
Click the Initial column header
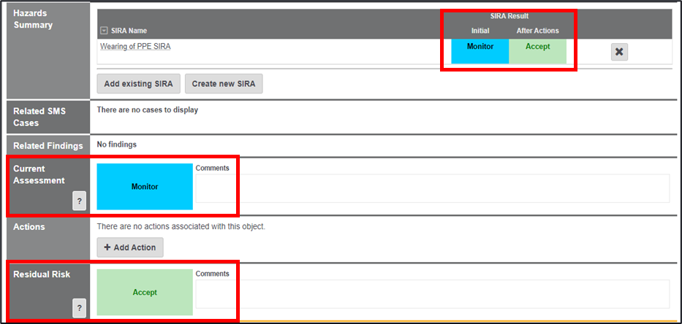[x=480, y=31]
